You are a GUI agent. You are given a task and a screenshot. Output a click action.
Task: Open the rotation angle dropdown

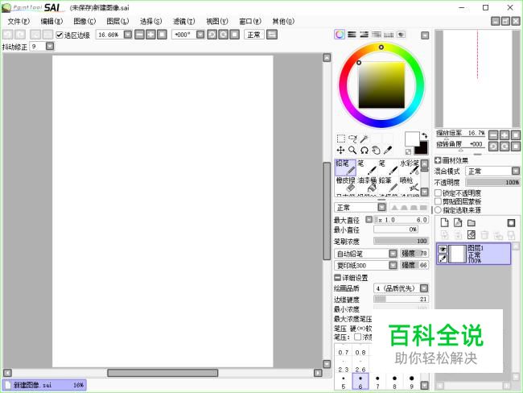tap(200, 35)
